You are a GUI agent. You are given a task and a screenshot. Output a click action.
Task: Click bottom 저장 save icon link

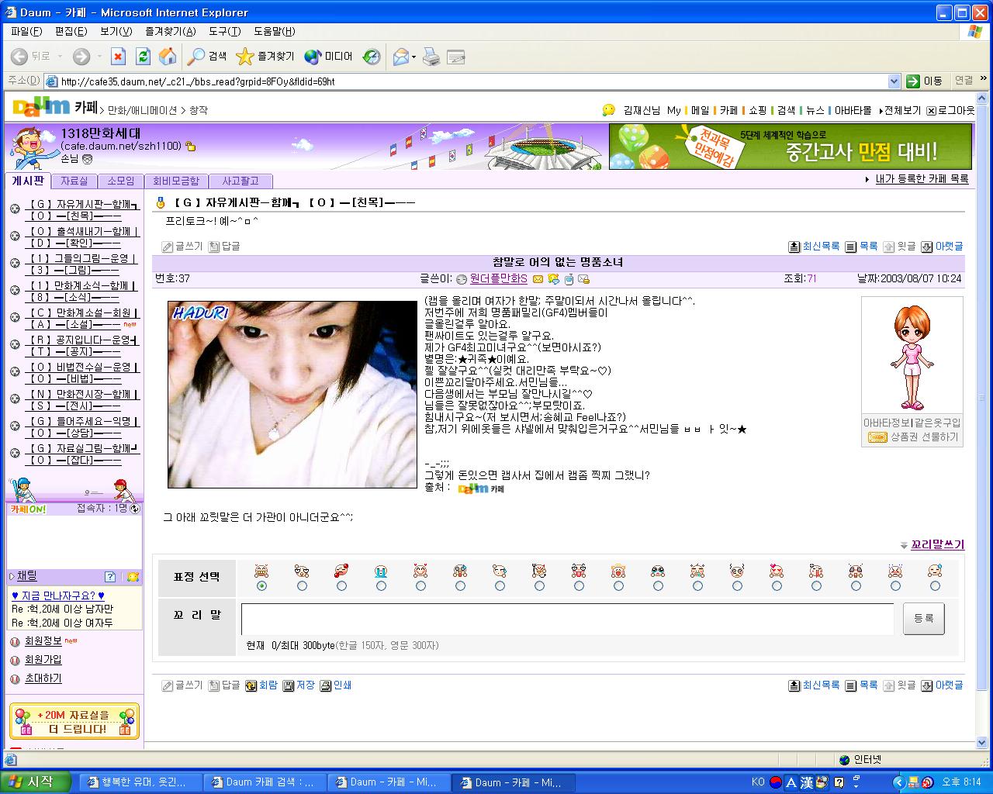tap(299, 685)
